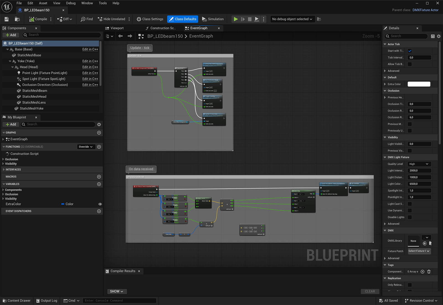Expand the Occlusion functions category
Viewport: 443px width, 305px height.
pos(3,159)
